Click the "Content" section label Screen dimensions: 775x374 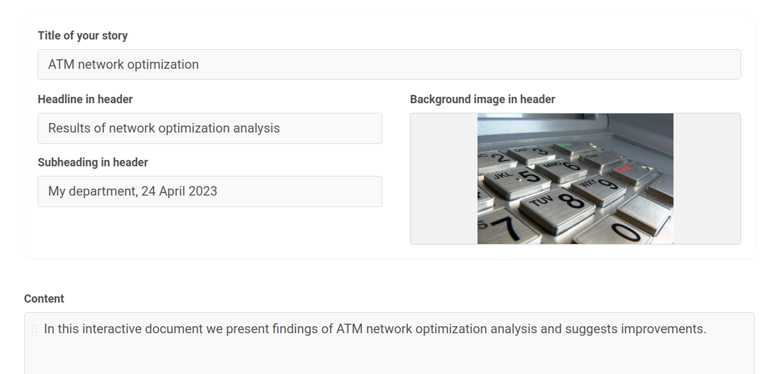[x=44, y=299]
